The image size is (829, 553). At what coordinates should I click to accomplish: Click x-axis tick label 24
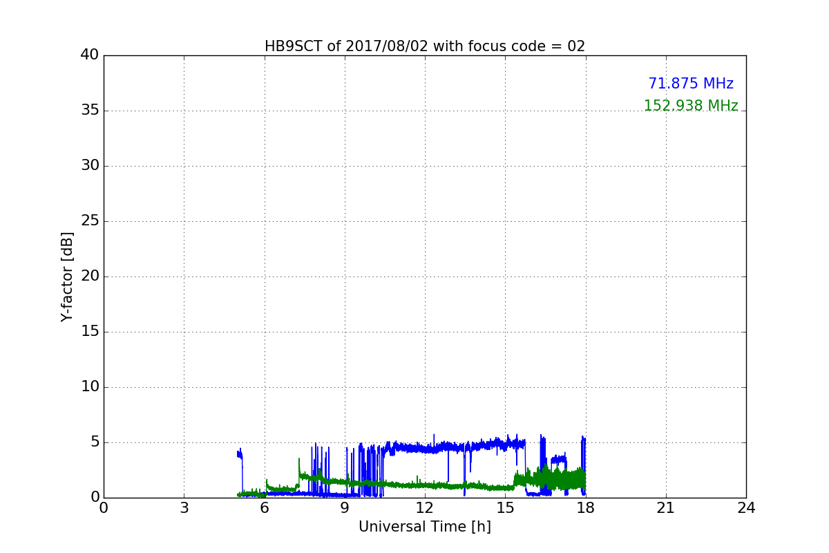pyautogui.click(x=746, y=508)
